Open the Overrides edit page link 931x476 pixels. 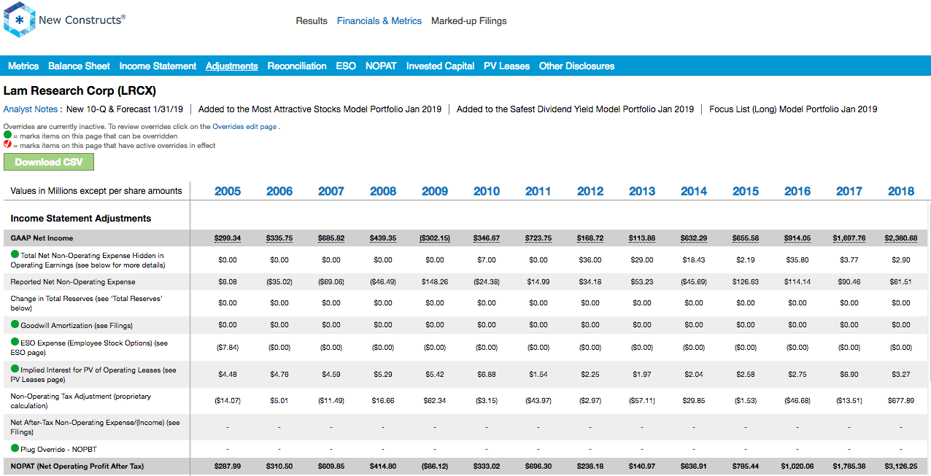coord(244,126)
